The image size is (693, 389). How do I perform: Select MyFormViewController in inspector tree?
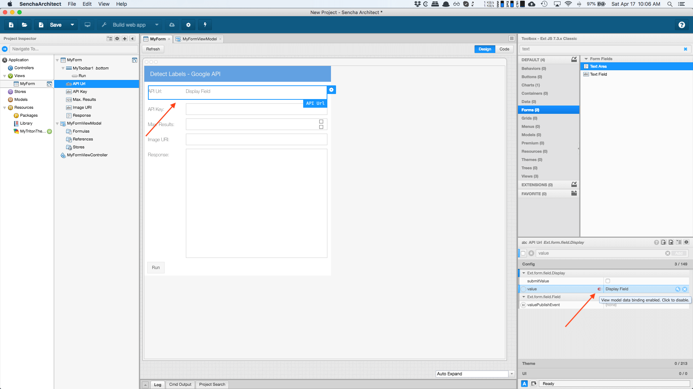pyautogui.click(x=87, y=155)
